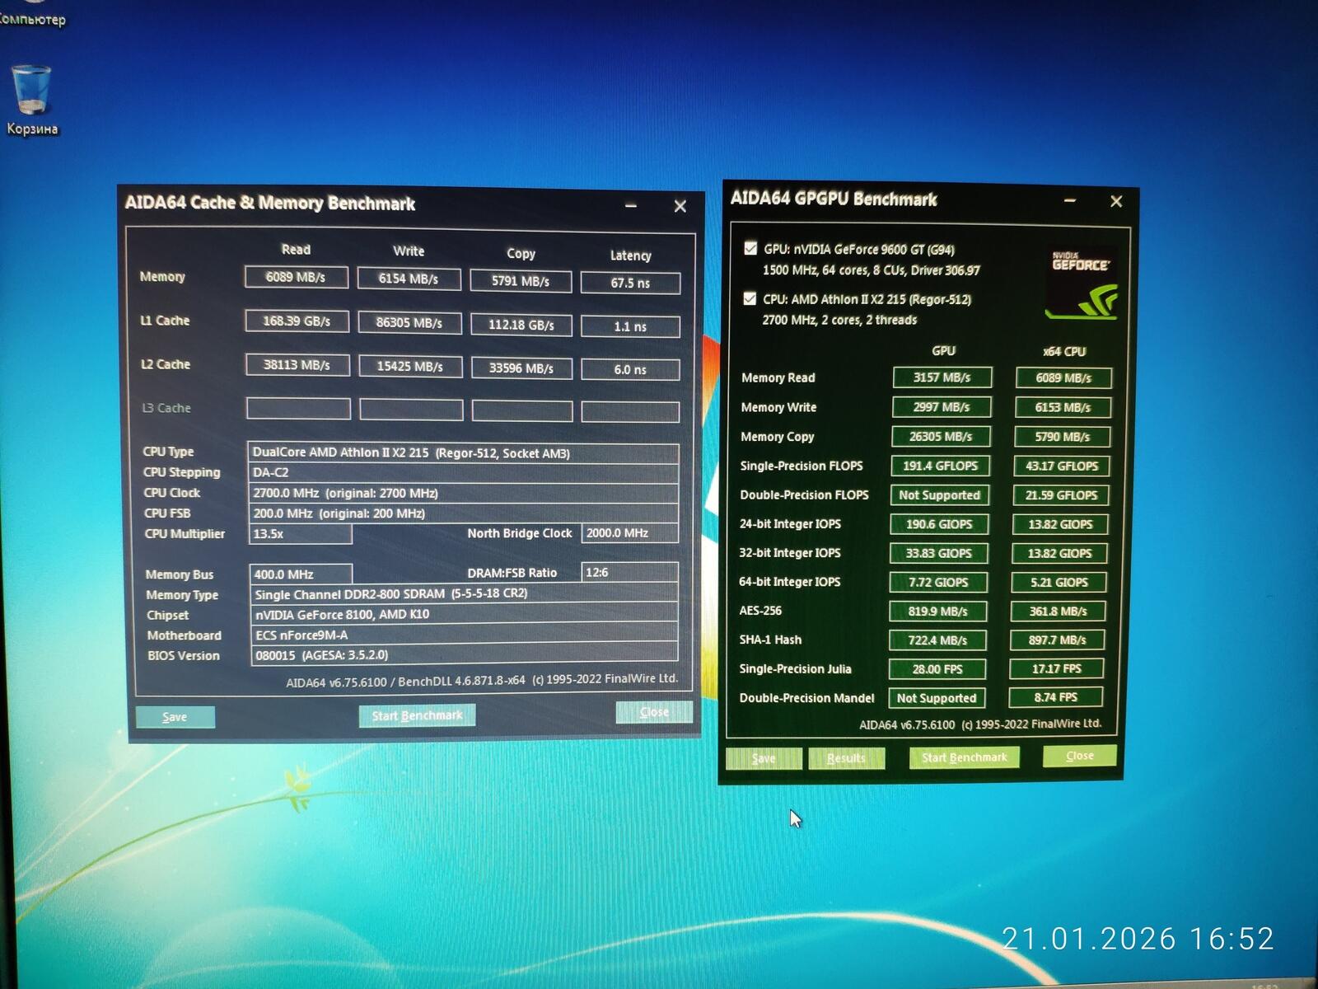Screen dimensions: 1318x989
Task: Click GPU Single-Precision FLOPS value 191.4 GFLOPS
Action: [x=941, y=466]
